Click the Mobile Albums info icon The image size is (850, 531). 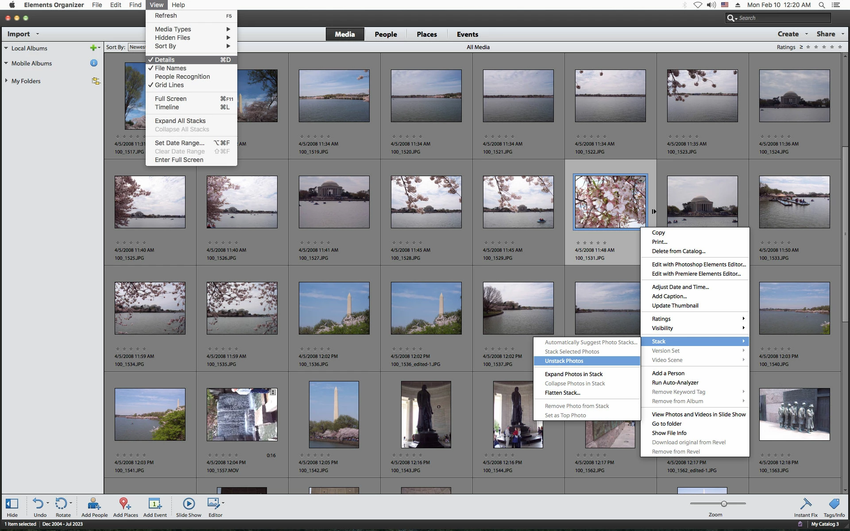pyautogui.click(x=94, y=63)
